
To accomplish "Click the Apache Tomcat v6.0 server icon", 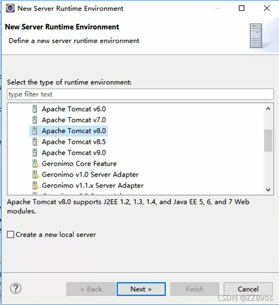I will click(35, 109).
